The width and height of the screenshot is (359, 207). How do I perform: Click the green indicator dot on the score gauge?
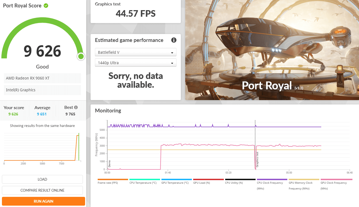(x=81, y=56)
